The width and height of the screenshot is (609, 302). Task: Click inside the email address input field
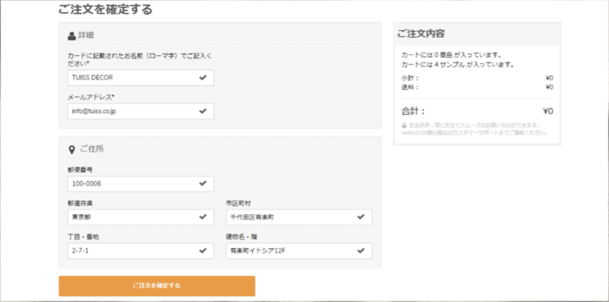tap(125, 111)
